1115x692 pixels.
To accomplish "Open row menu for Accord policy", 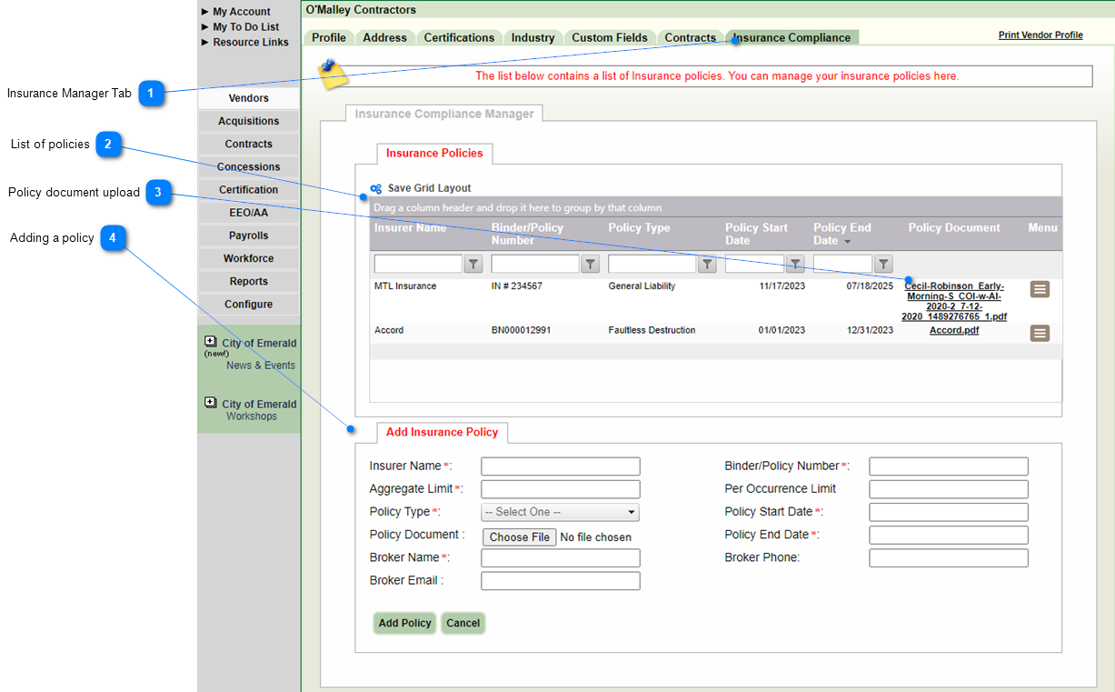I will pyautogui.click(x=1040, y=334).
